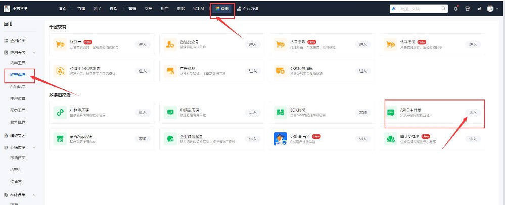505x205 pixels.
Task: Click the 快手卖场 card's cart icon
Action: (x=390, y=44)
